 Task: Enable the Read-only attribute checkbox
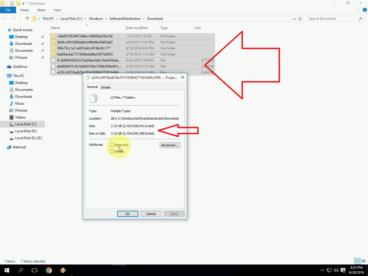point(113,145)
